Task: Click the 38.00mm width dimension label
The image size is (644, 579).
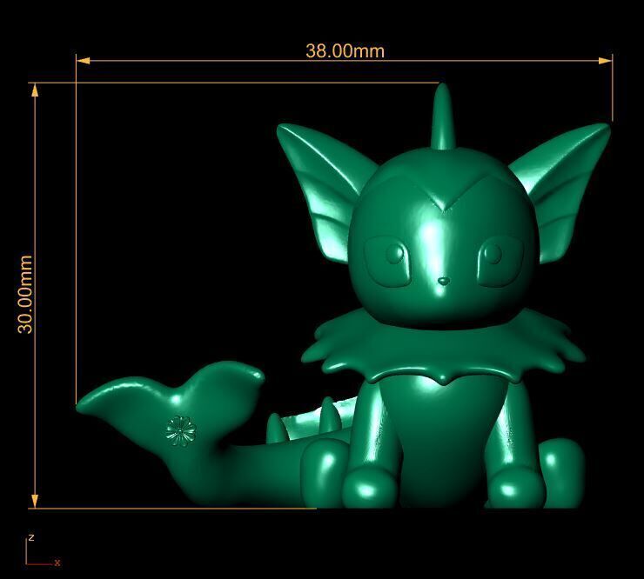Action: pos(345,51)
